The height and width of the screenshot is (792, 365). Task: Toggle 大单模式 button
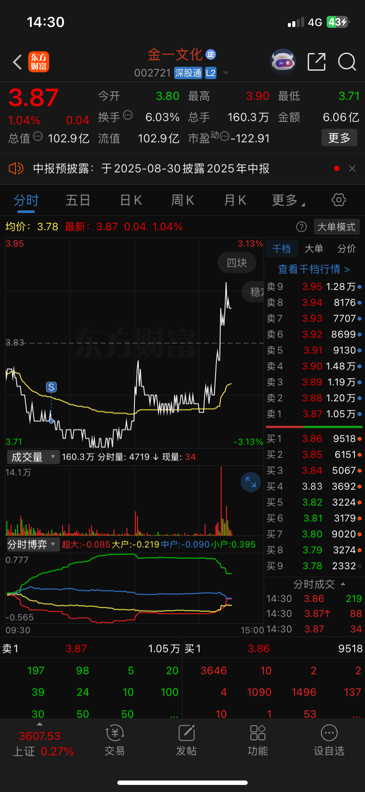tap(336, 227)
